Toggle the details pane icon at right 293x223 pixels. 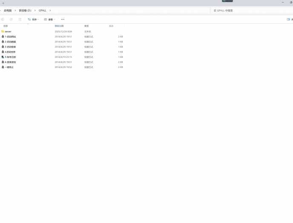288,20
